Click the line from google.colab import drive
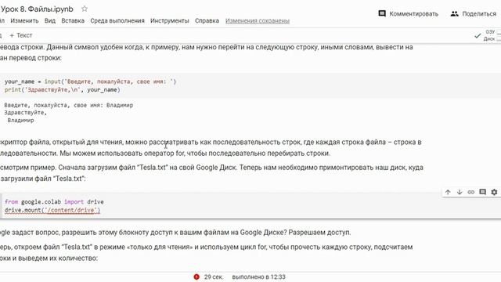The image size is (501, 282). point(54,202)
